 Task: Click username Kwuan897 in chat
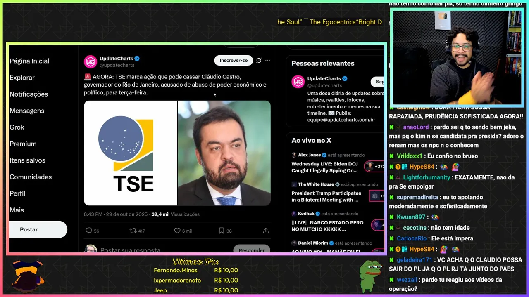point(411,217)
